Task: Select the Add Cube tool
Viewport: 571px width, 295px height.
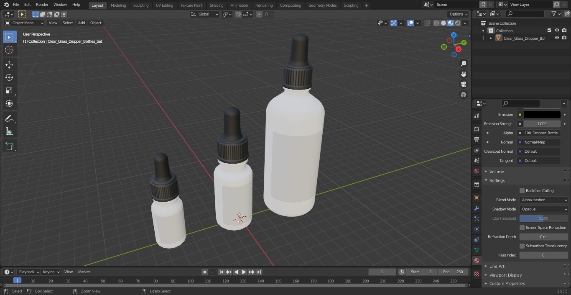Action: (9, 146)
